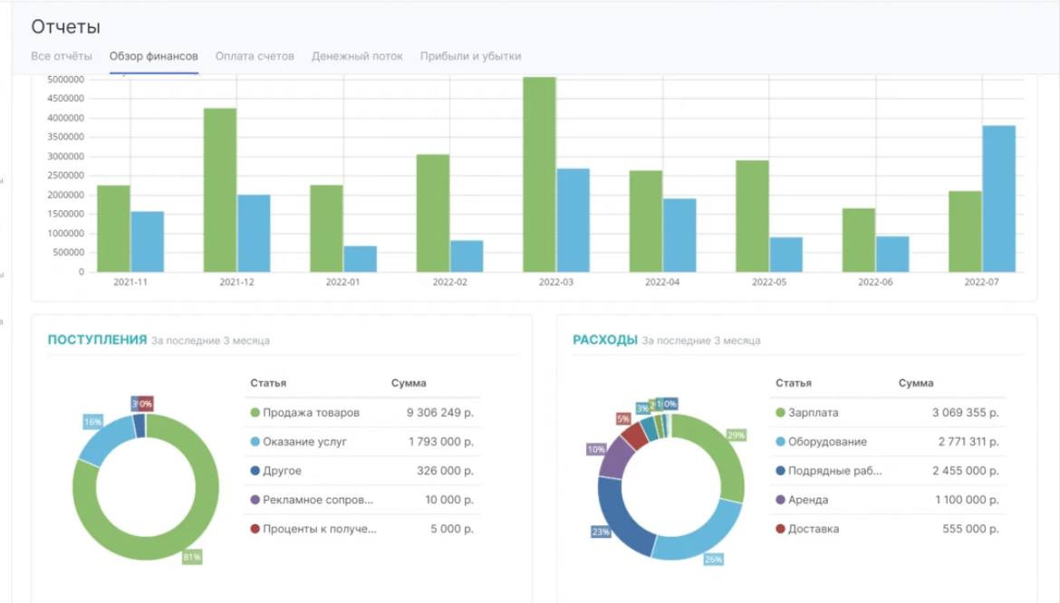The image size is (1060, 603).
Task: Click the green dot beside Продажа товаров
Action: [x=255, y=413]
